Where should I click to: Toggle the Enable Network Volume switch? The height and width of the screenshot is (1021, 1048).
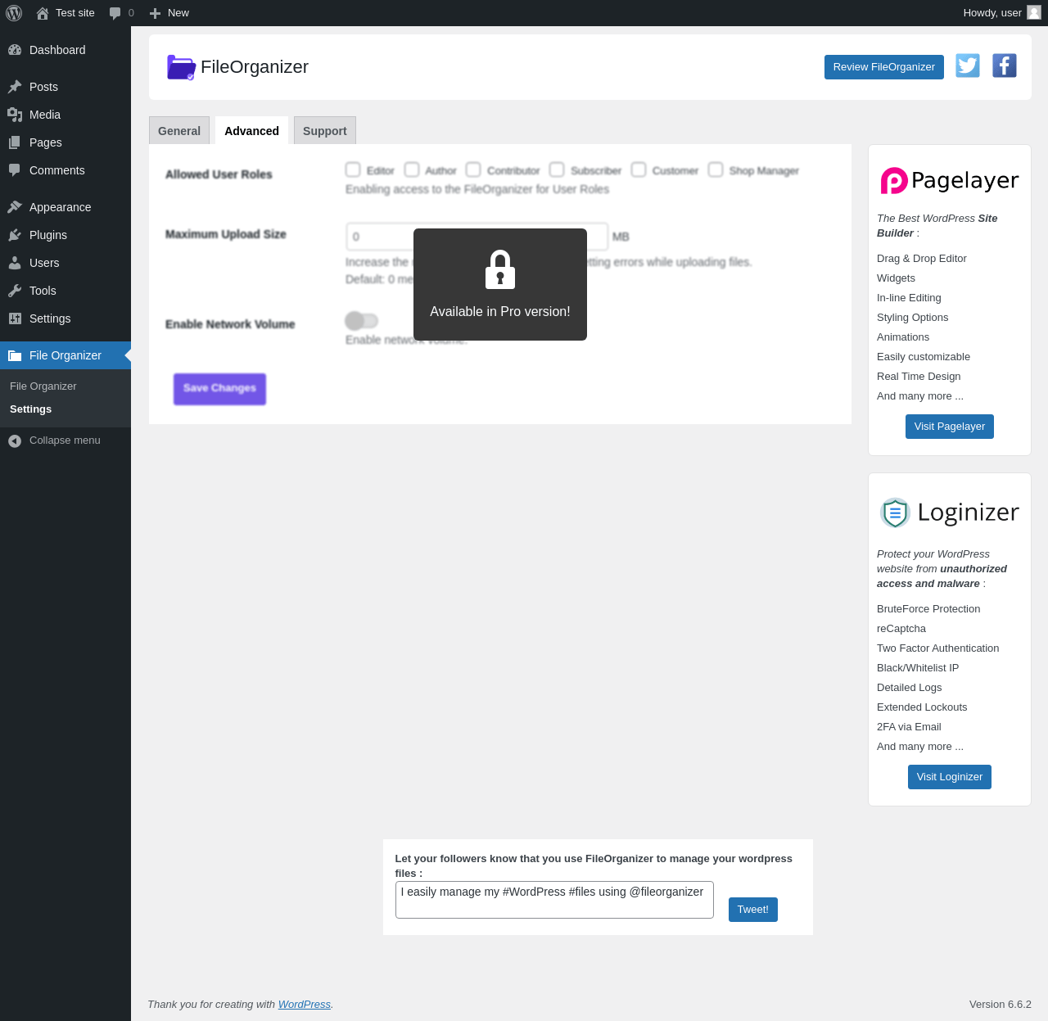[361, 320]
